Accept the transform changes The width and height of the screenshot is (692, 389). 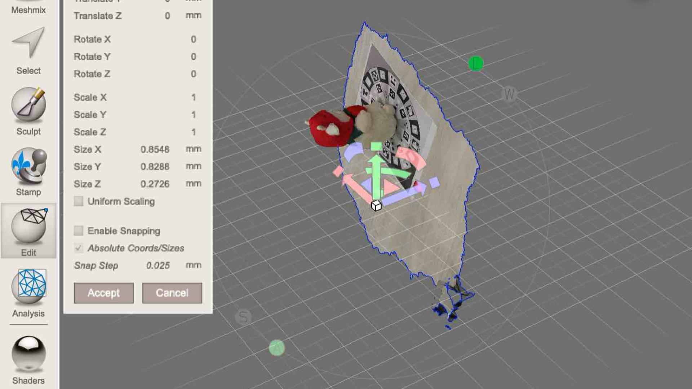(x=103, y=293)
